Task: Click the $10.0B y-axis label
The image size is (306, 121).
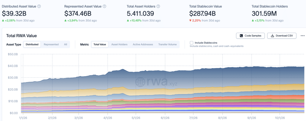Action: (13, 101)
